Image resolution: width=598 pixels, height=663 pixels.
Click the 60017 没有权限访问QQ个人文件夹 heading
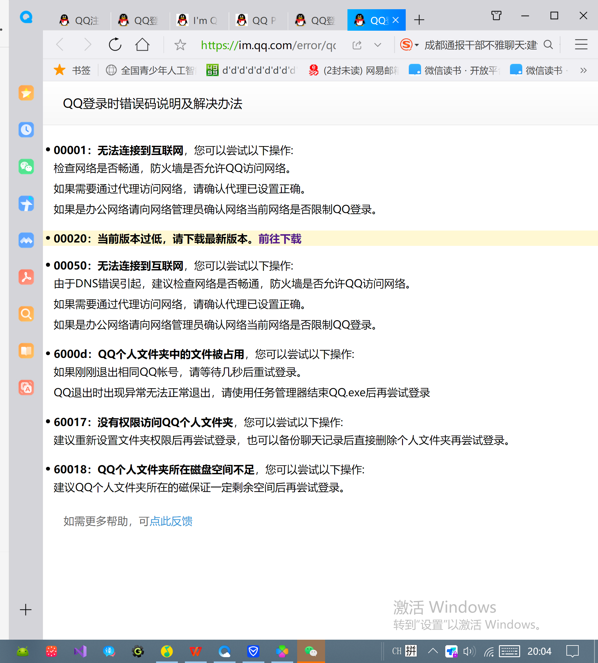pyautogui.click(x=144, y=422)
